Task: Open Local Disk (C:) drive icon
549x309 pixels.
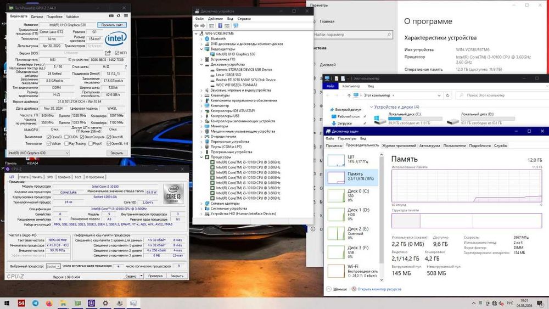Action: tap(380, 120)
